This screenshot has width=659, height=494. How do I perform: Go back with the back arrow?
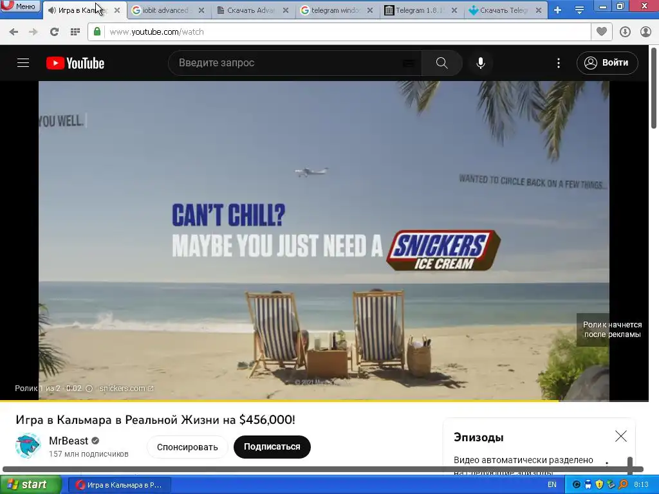14,32
